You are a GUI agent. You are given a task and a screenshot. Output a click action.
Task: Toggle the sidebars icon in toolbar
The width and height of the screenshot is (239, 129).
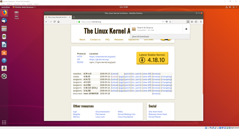tap(196, 22)
